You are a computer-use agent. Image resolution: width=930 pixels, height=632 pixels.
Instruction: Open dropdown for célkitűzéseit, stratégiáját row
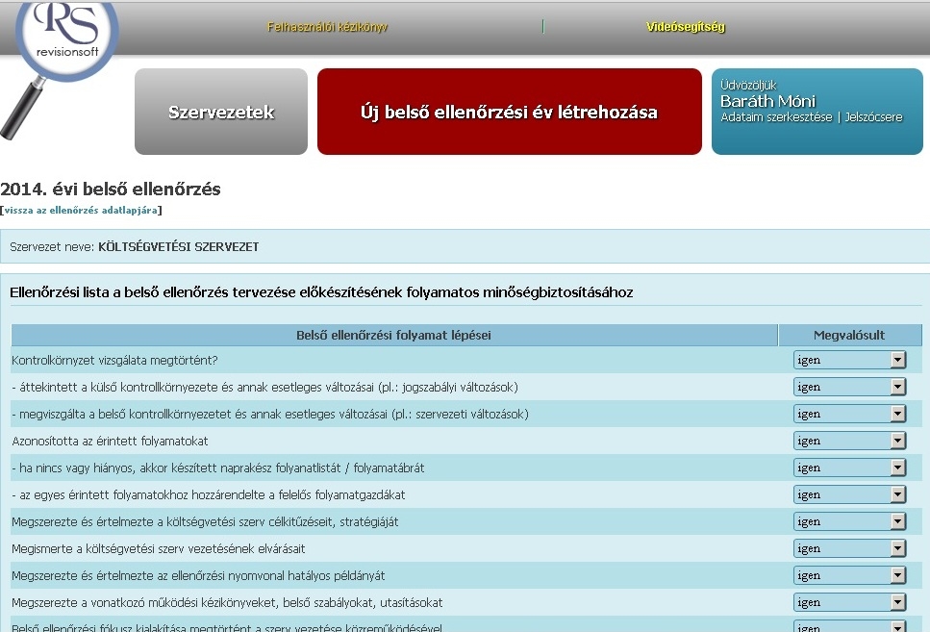click(849, 521)
